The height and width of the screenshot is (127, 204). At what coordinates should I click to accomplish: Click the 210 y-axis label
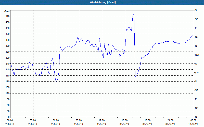[8, 75]
